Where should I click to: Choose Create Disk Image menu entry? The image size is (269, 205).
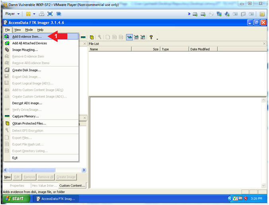[x=41, y=70]
